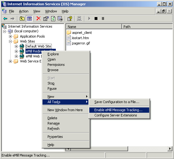174x159 pixels.
Task: Click the aspnet_client folder icon
Action: pyautogui.click(x=69, y=32)
